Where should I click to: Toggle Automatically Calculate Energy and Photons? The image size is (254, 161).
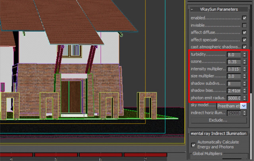tap(193, 145)
